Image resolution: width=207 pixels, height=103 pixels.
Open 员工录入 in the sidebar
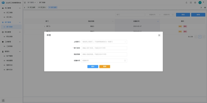click(x=10, y=17)
